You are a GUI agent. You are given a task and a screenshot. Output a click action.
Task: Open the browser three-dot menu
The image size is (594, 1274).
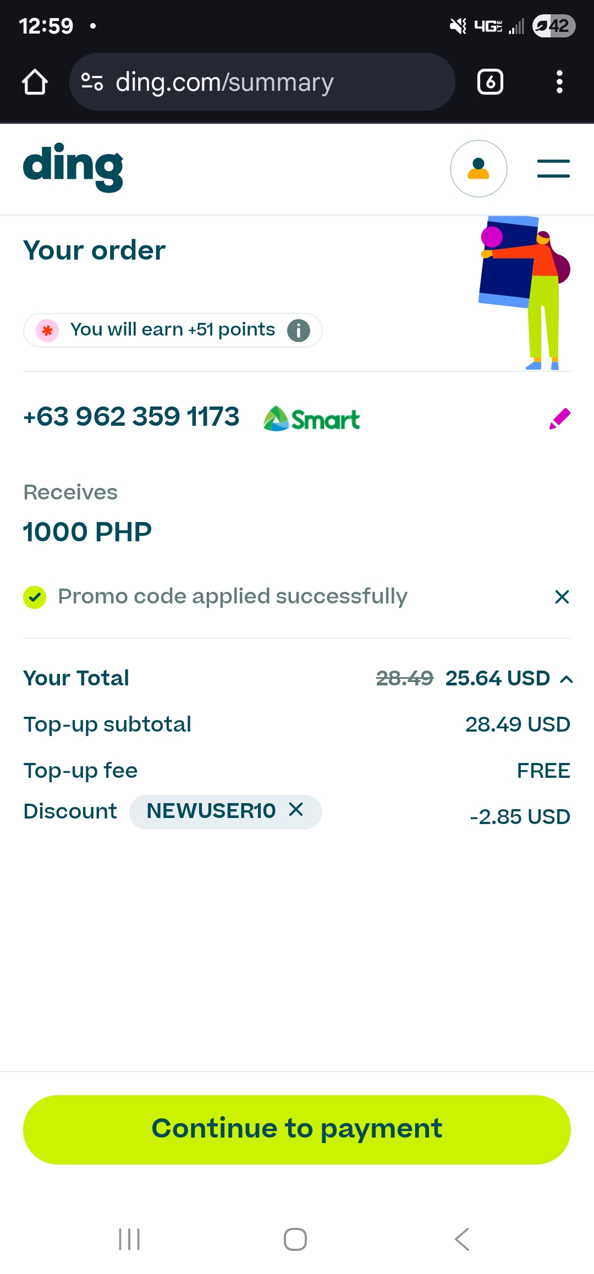point(559,82)
